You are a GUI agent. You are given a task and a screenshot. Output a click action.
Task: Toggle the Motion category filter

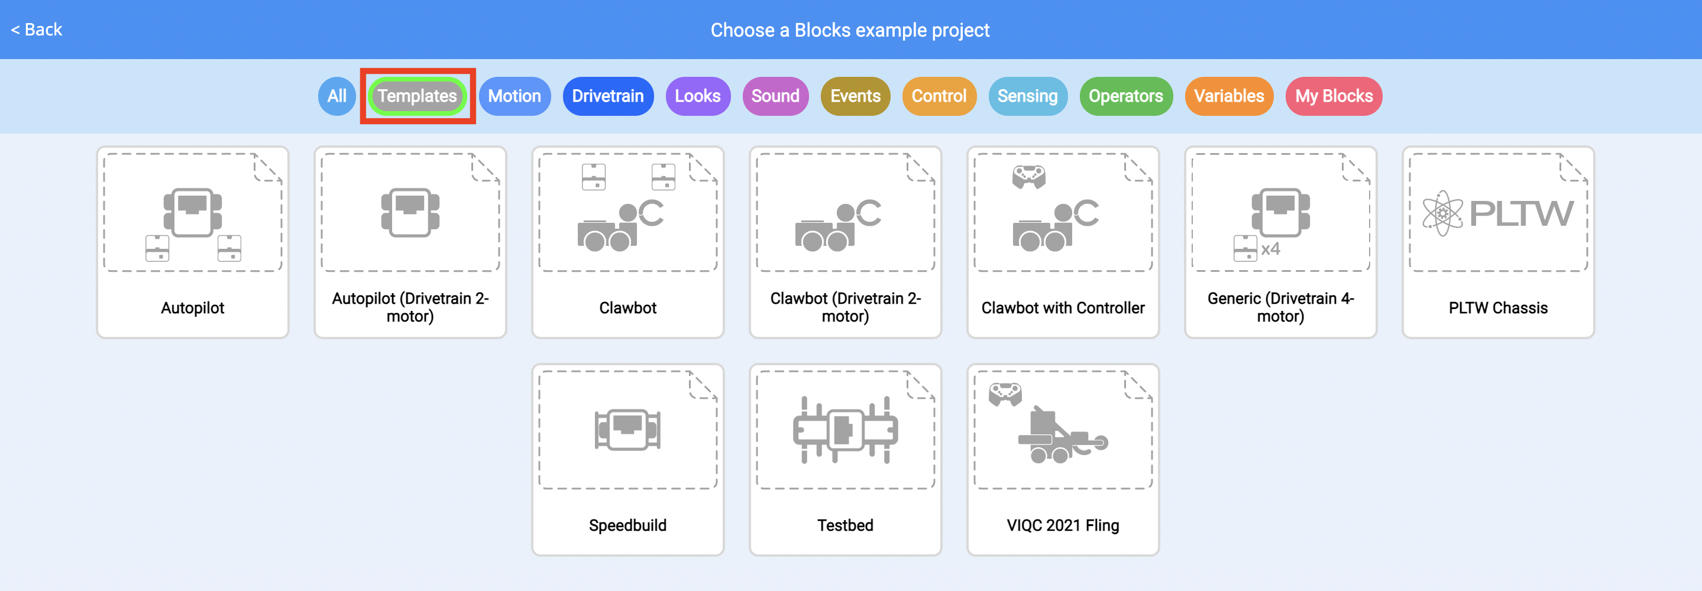pos(515,96)
